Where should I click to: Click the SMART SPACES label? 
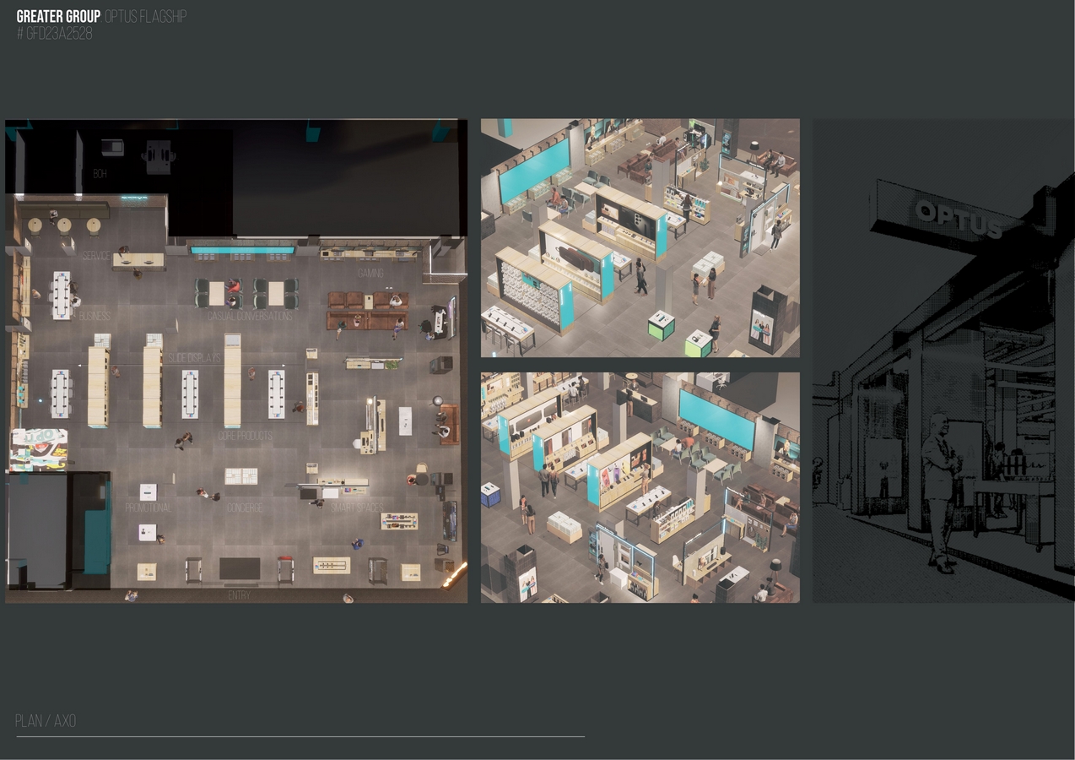[358, 509]
